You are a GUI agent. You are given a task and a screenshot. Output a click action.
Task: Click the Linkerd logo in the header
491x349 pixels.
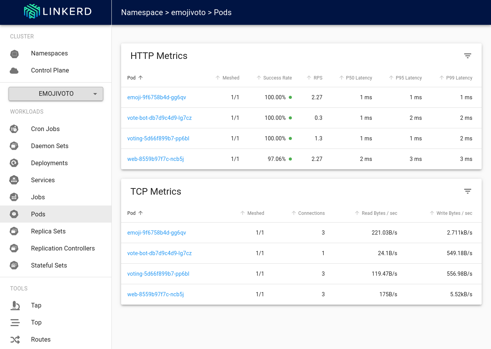(57, 11)
